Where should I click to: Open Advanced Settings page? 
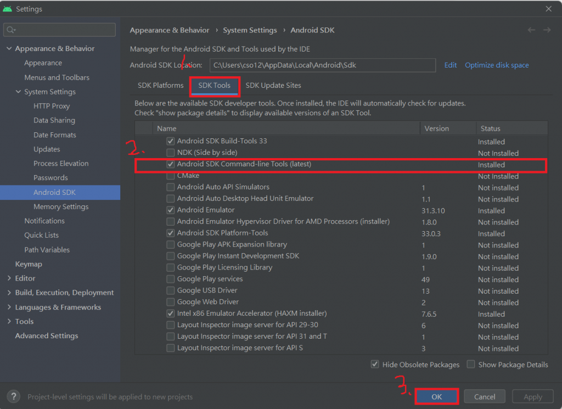tap(46, 336)
